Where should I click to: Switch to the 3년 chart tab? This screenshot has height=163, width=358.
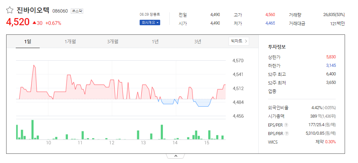pos(198,42)
